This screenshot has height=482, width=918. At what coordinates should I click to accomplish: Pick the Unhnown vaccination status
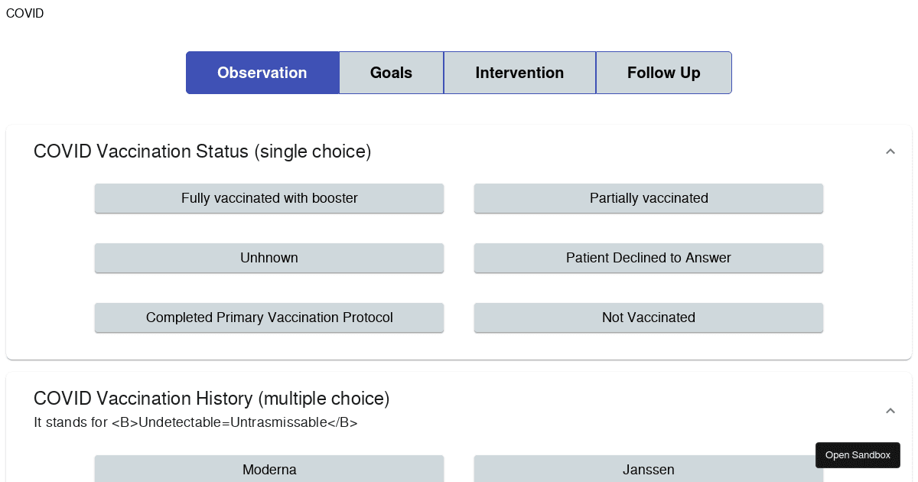tap(269, 258)
